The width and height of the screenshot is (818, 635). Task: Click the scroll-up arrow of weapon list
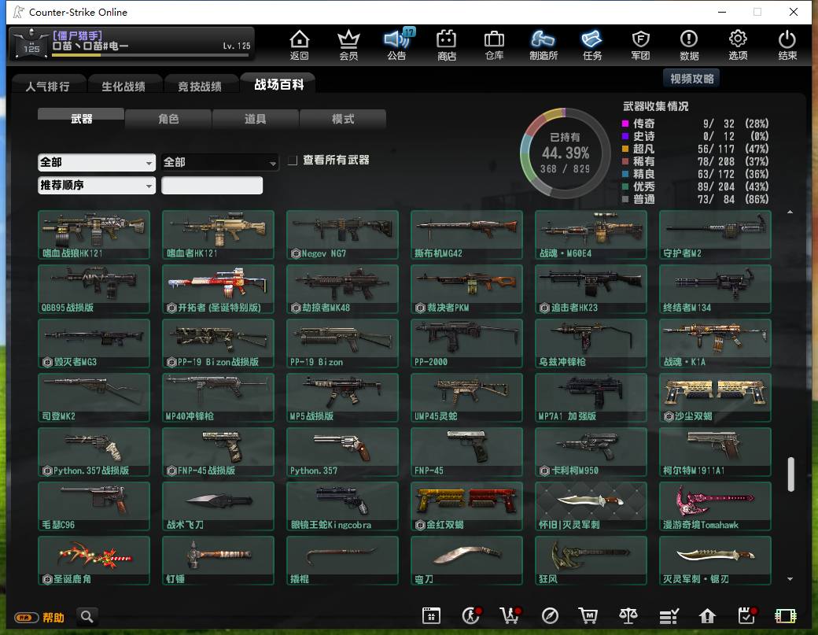click(x=790, y=212)
